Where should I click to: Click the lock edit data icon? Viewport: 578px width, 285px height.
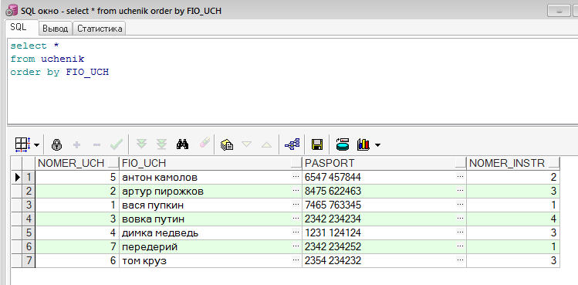tap(56, 144)
